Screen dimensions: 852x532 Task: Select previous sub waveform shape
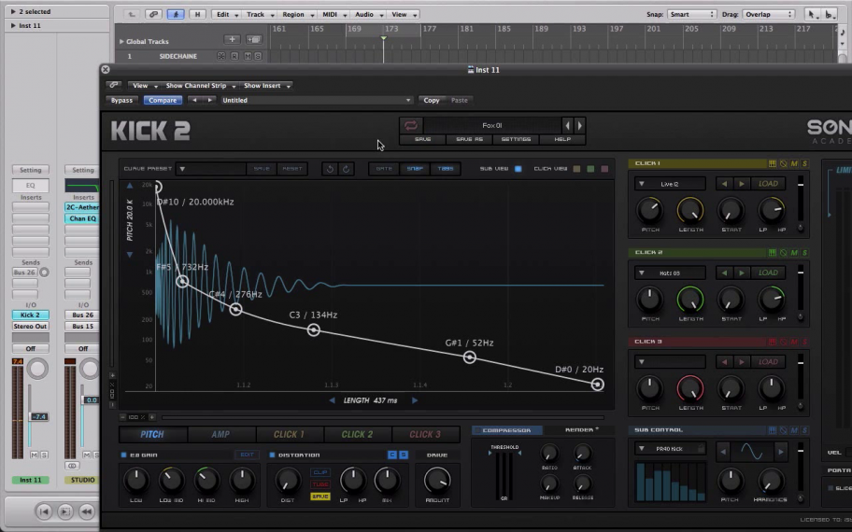coord(723,451)
